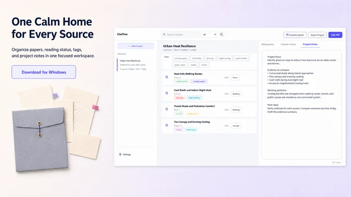This screenshot has width=351, height=197.
Task: Change the Reading status on Transit Shade source
Action: (236, 109)
